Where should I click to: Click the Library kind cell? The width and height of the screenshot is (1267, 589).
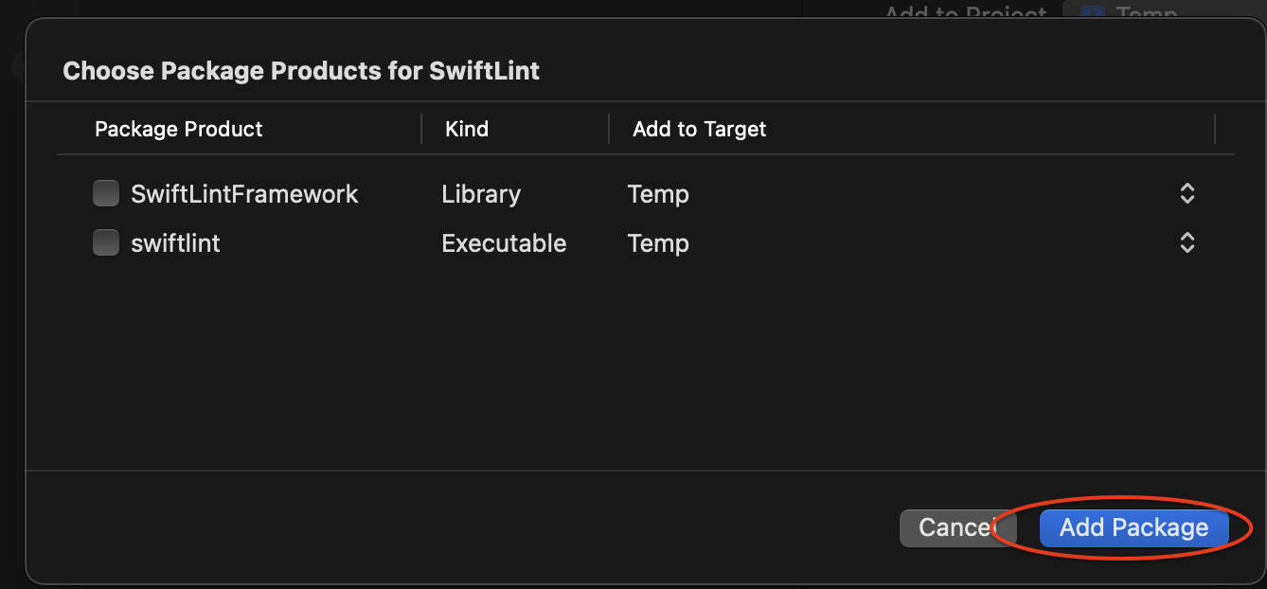tap(481, 194)
